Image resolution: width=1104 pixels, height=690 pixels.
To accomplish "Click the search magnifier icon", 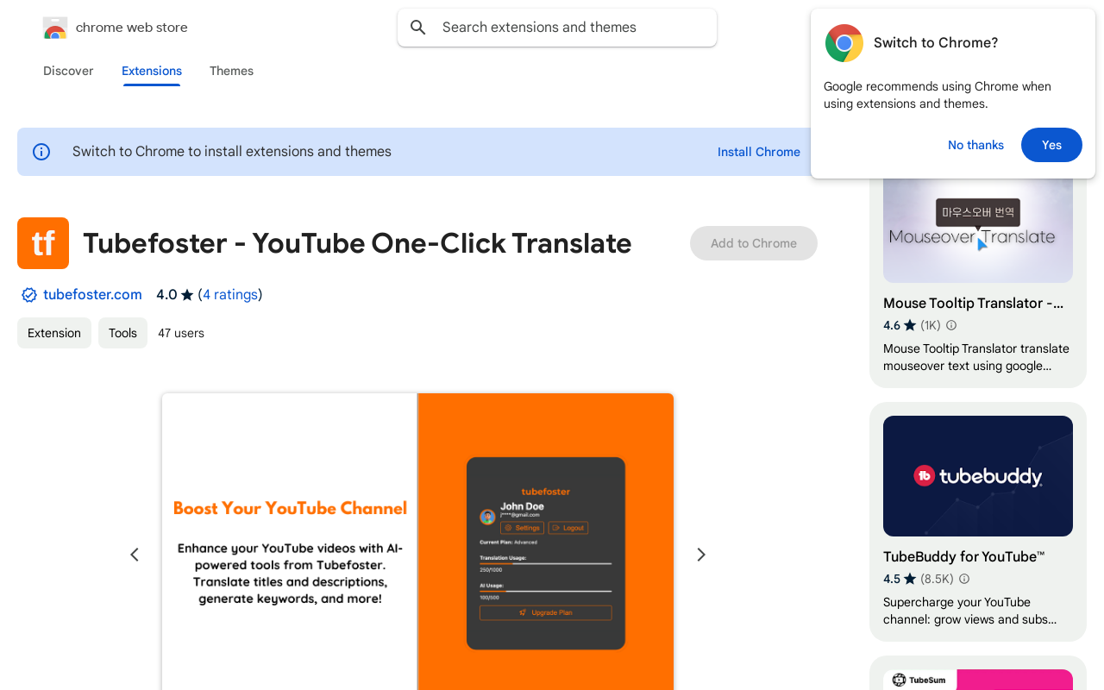I will tap(418, 28).
